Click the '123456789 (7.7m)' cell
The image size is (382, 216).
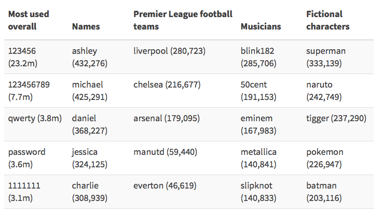coord(29,90)
